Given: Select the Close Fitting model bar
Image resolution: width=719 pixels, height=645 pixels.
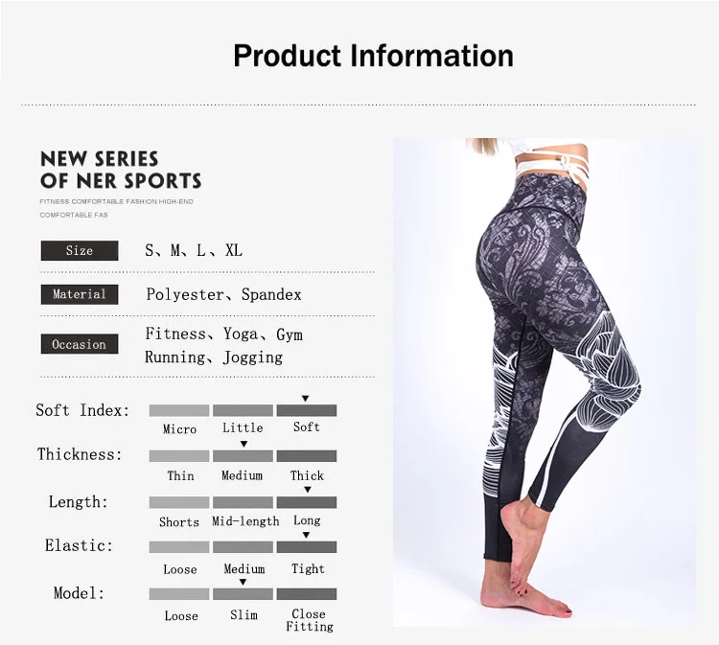Looking at the screenshot, I should (x=307, y=594).
